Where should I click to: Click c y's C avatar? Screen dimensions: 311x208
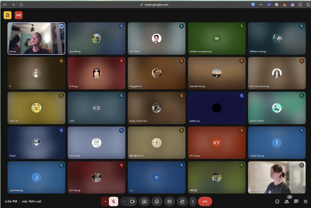(x=157, y=178)
